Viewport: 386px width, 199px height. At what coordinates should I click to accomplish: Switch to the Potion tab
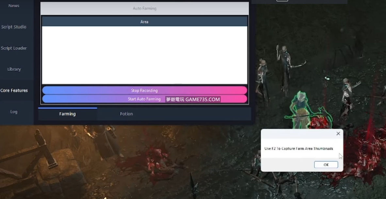126,114
